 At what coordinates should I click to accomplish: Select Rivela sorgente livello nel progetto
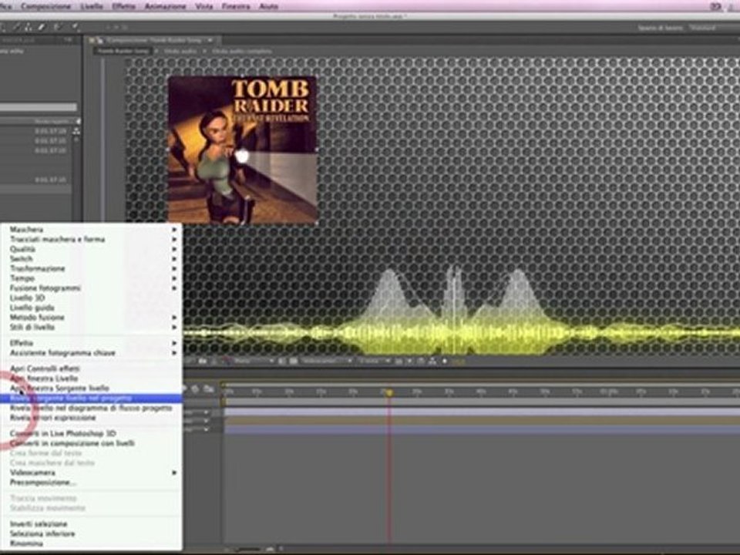[92, 399]
